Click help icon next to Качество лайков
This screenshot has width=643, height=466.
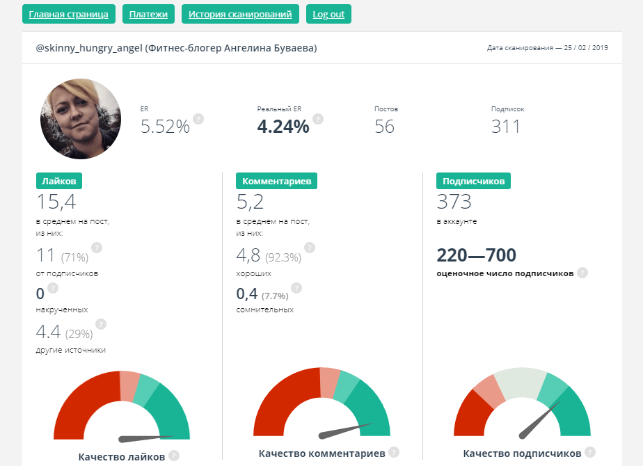click(x=174, y=456)
